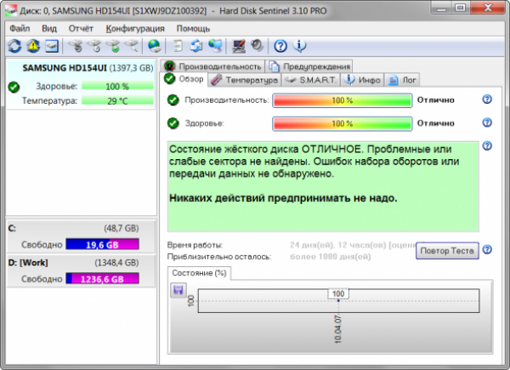Click the Здоровье 100% gradient bar
Image resolution: width=510 pixels, height=370 pixels.
(x=342, y=123)
